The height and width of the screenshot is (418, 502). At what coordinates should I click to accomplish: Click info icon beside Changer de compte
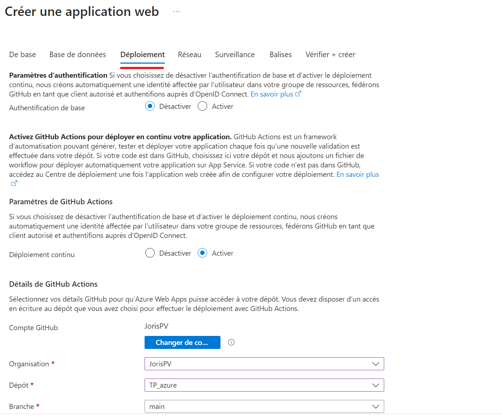coord(231,342)
